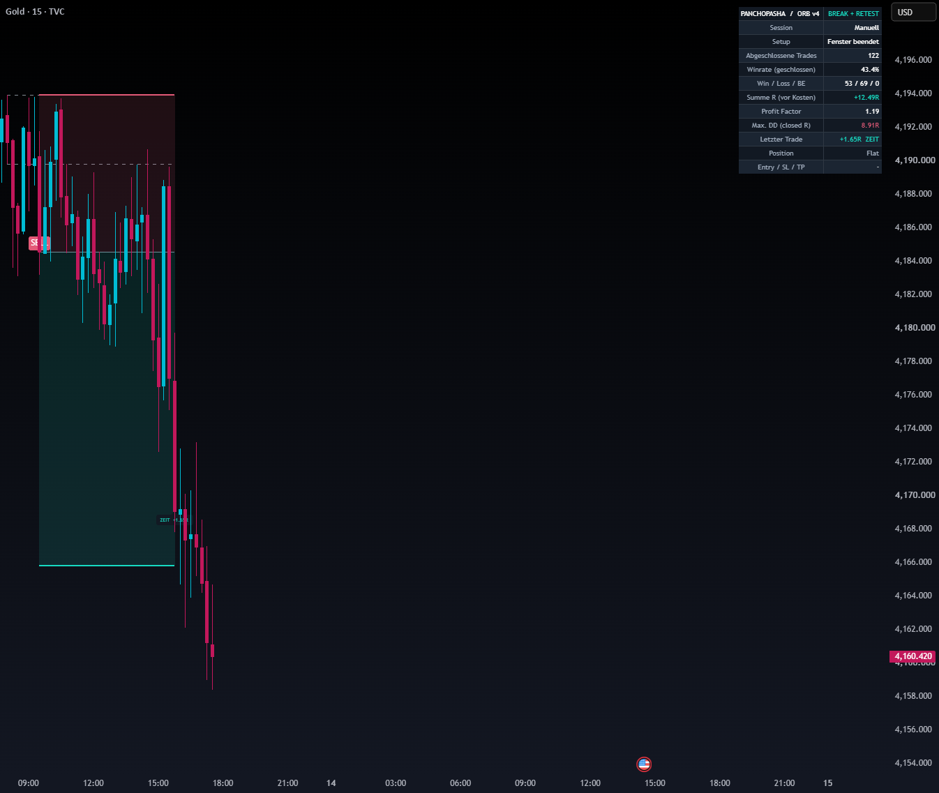Select the current price tag 4,160.420
The width and height of the screenshot is (939, 793).
pyautogui.click(x=913, y=656)
